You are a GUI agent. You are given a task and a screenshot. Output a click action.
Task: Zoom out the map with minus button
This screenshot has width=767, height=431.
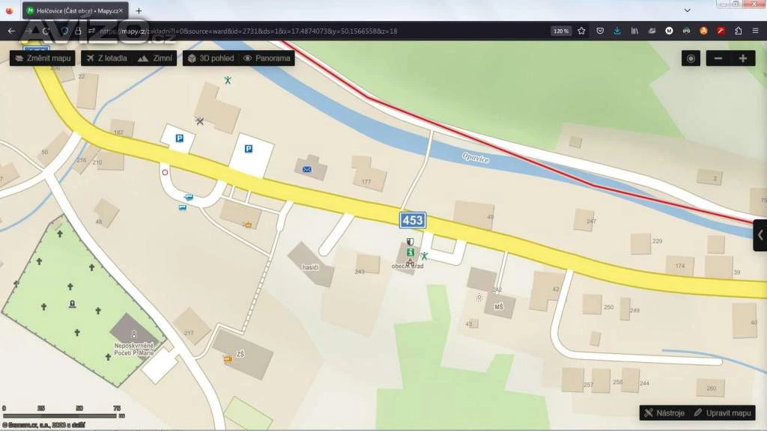(718, 58)
